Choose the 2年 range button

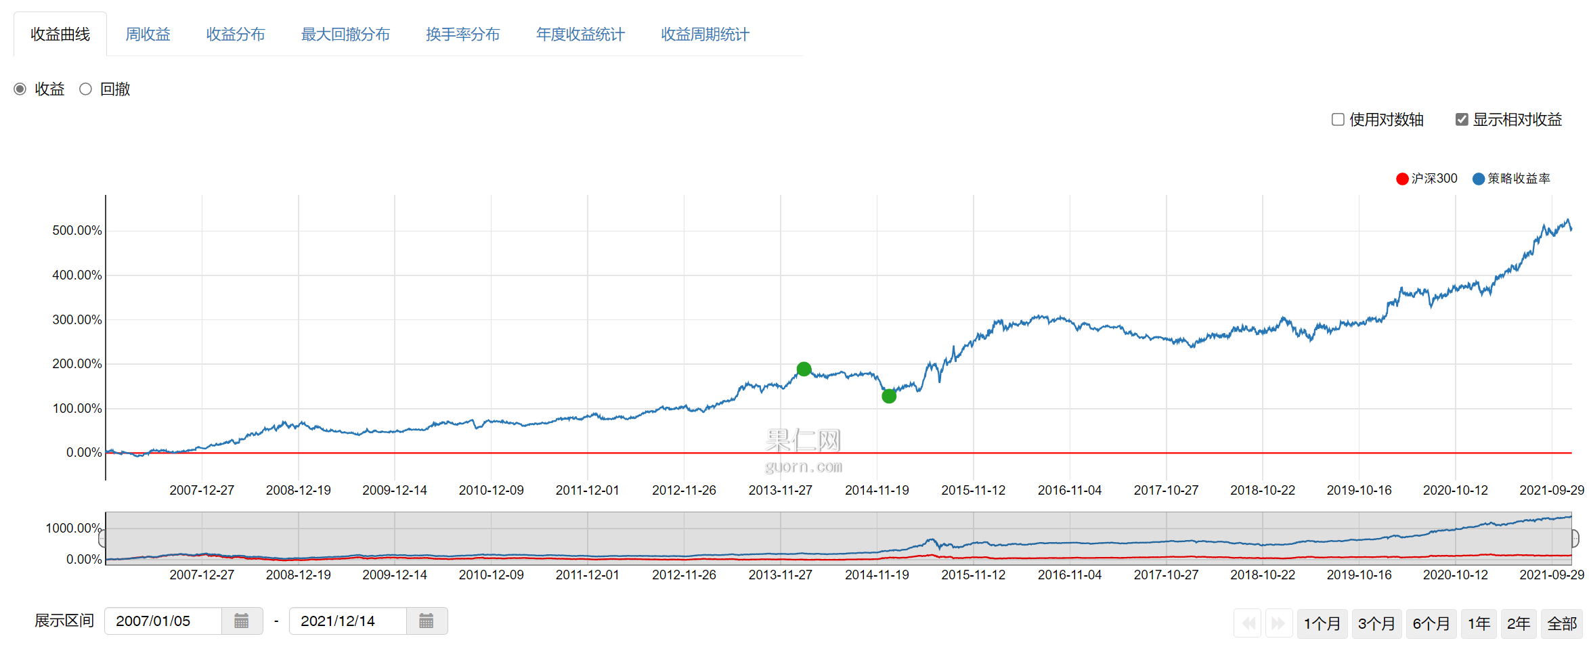[x=1519, y=623]
